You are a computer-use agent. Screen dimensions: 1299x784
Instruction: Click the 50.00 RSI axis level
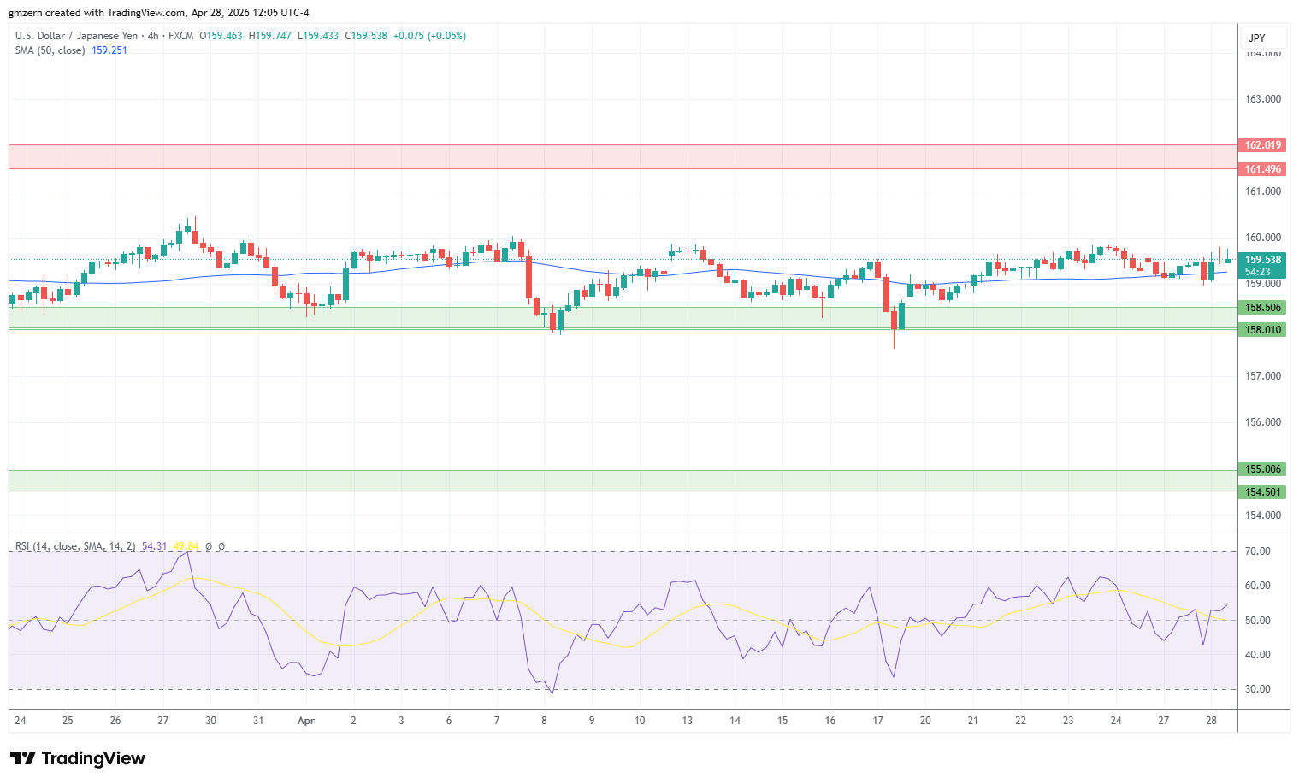click(1258, 621)
